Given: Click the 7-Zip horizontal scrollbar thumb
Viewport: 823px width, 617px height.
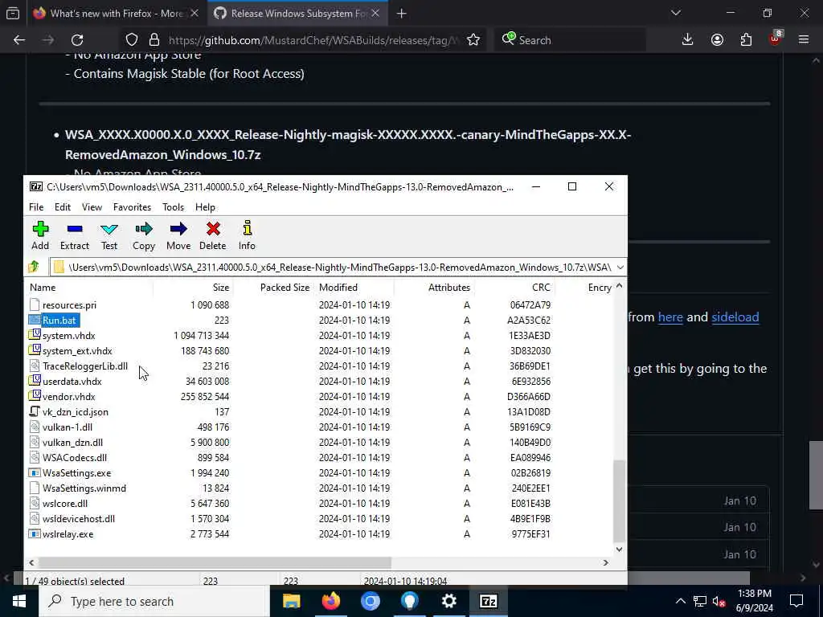Looking at the screenshot, I should 215,562.
